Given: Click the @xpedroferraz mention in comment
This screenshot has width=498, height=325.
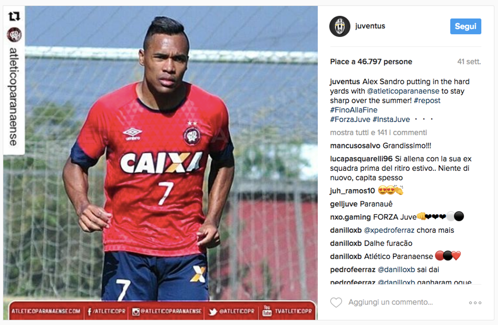Looking at the screenshot, I should [x=389, y=230].
